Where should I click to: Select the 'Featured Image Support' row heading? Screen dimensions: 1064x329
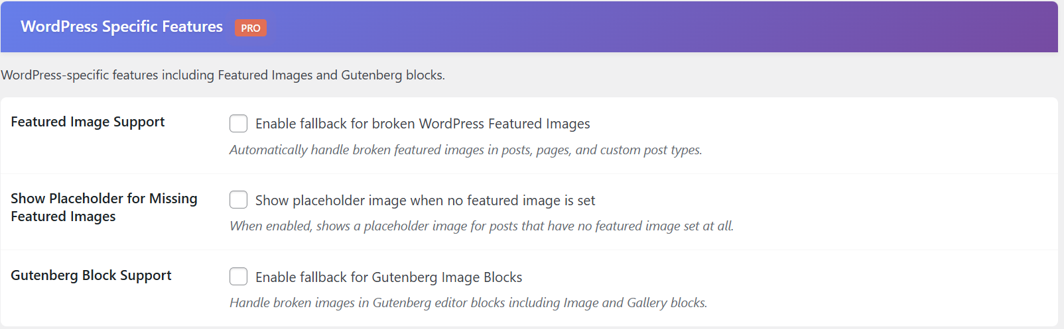[x=88, y=122]
